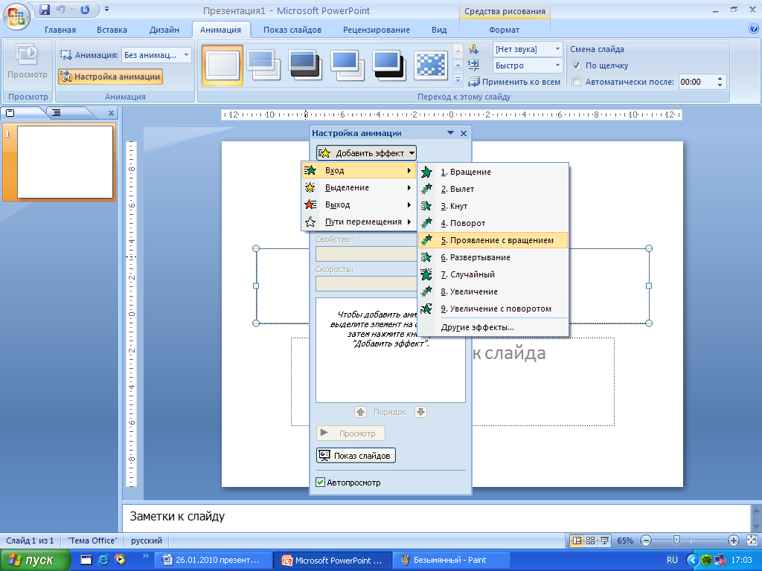Select the fourth slide transition effect
This screenshot has width=762, height=571.
coord(347,65)
